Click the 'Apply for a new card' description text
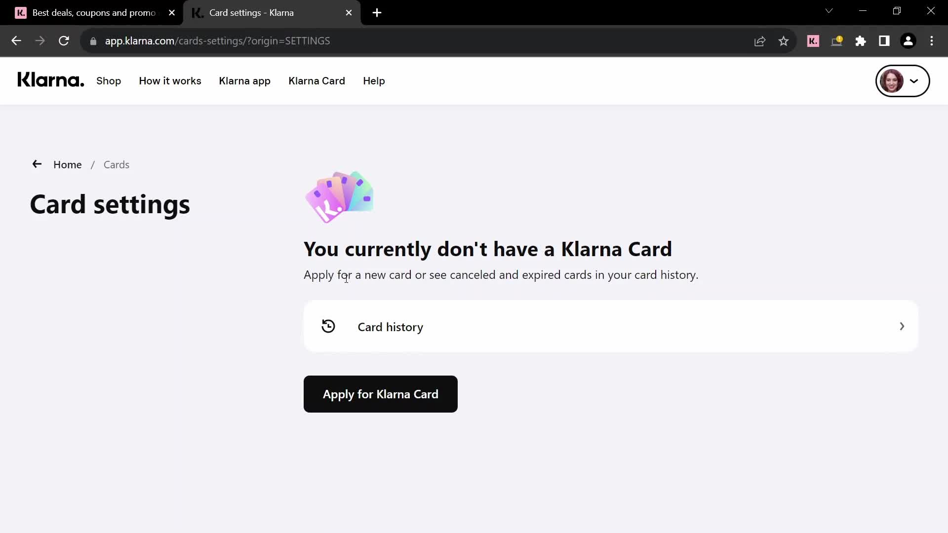The image size is (948, 533). 501,275
